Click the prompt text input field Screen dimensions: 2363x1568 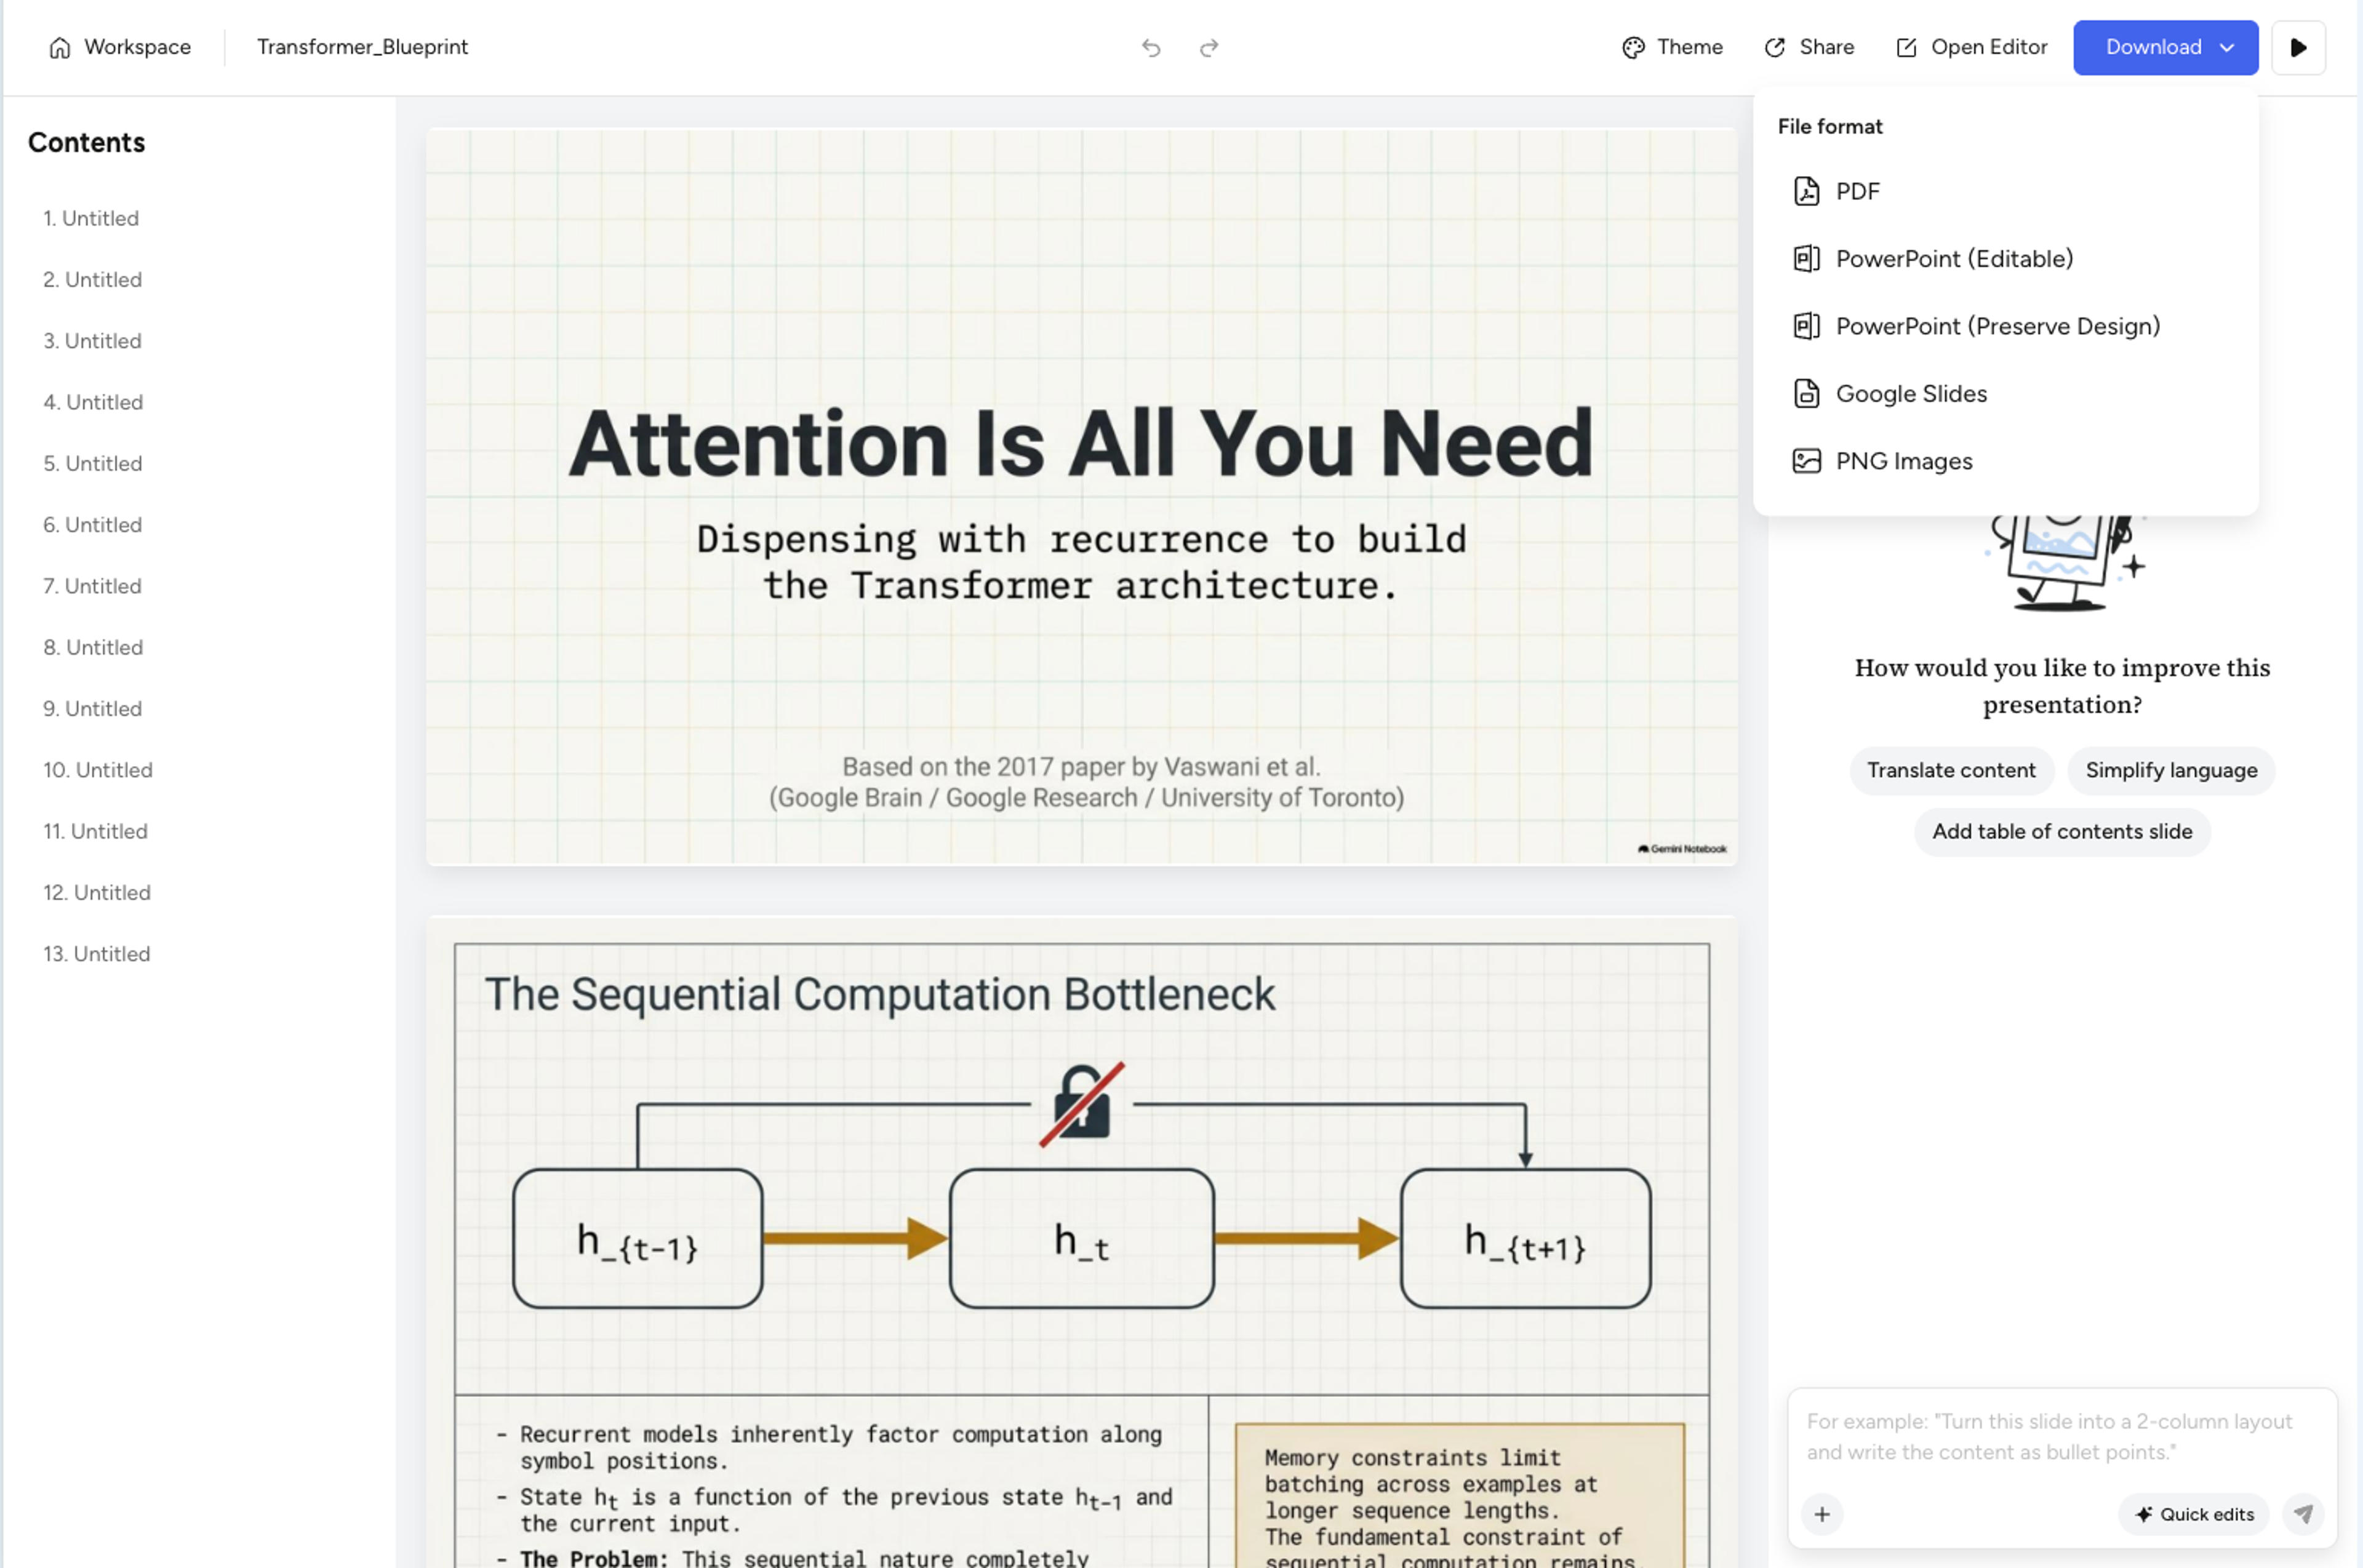[x=2061, y=1436]
